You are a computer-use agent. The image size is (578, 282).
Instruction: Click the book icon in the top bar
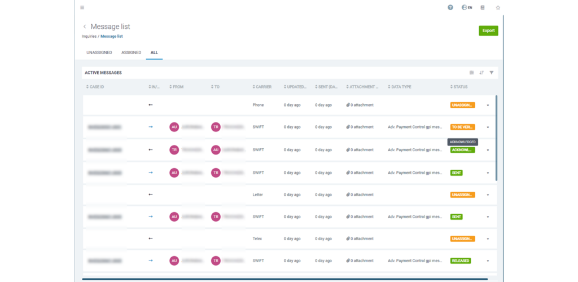click(x=483, y=7)
